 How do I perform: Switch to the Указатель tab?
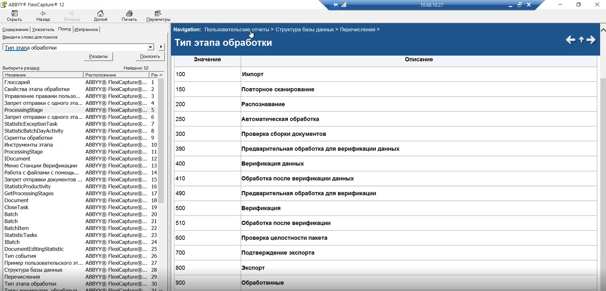(43, 29)
